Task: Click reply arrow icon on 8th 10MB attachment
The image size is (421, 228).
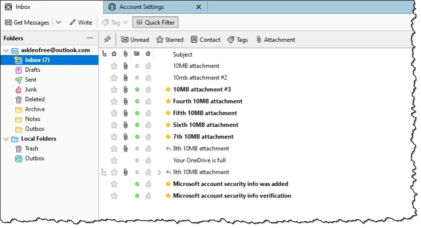Action: (x=168, y=148)
